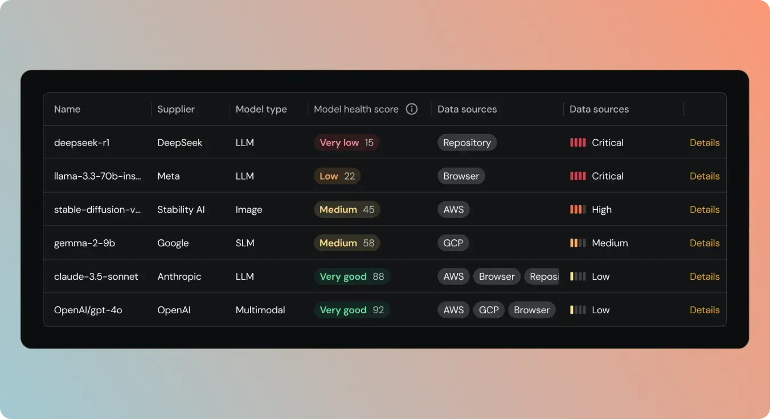Click the Repository tag in deepseek-r1 row
Screen dimensions: 770x419
pyautogui.click(x=466, y=143)
